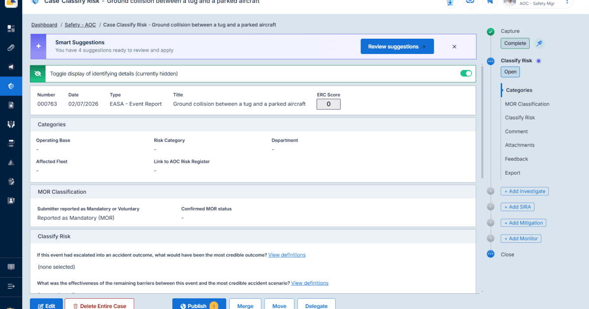
Task: Open the document pencil sidebar icon
Action: tap(11, 181)
